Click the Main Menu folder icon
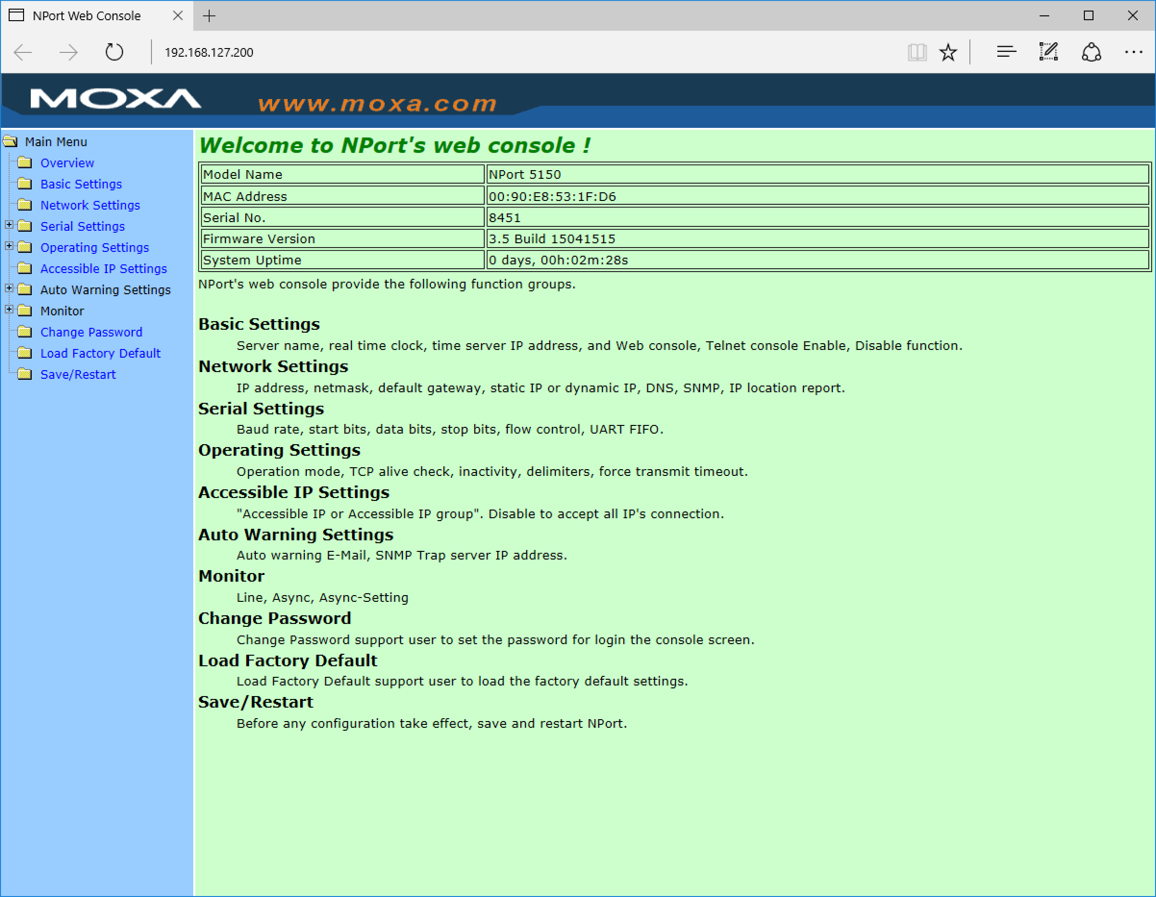This screenshot has width=1156, height=897. [13, 142]
